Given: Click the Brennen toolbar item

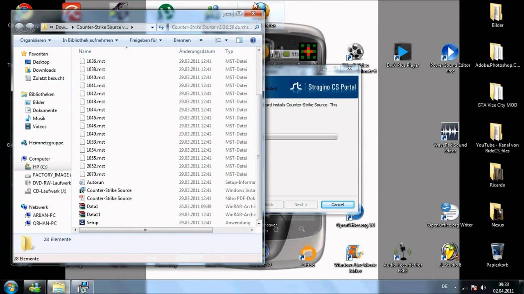Looking at the screenshot, I should (182, 40).
